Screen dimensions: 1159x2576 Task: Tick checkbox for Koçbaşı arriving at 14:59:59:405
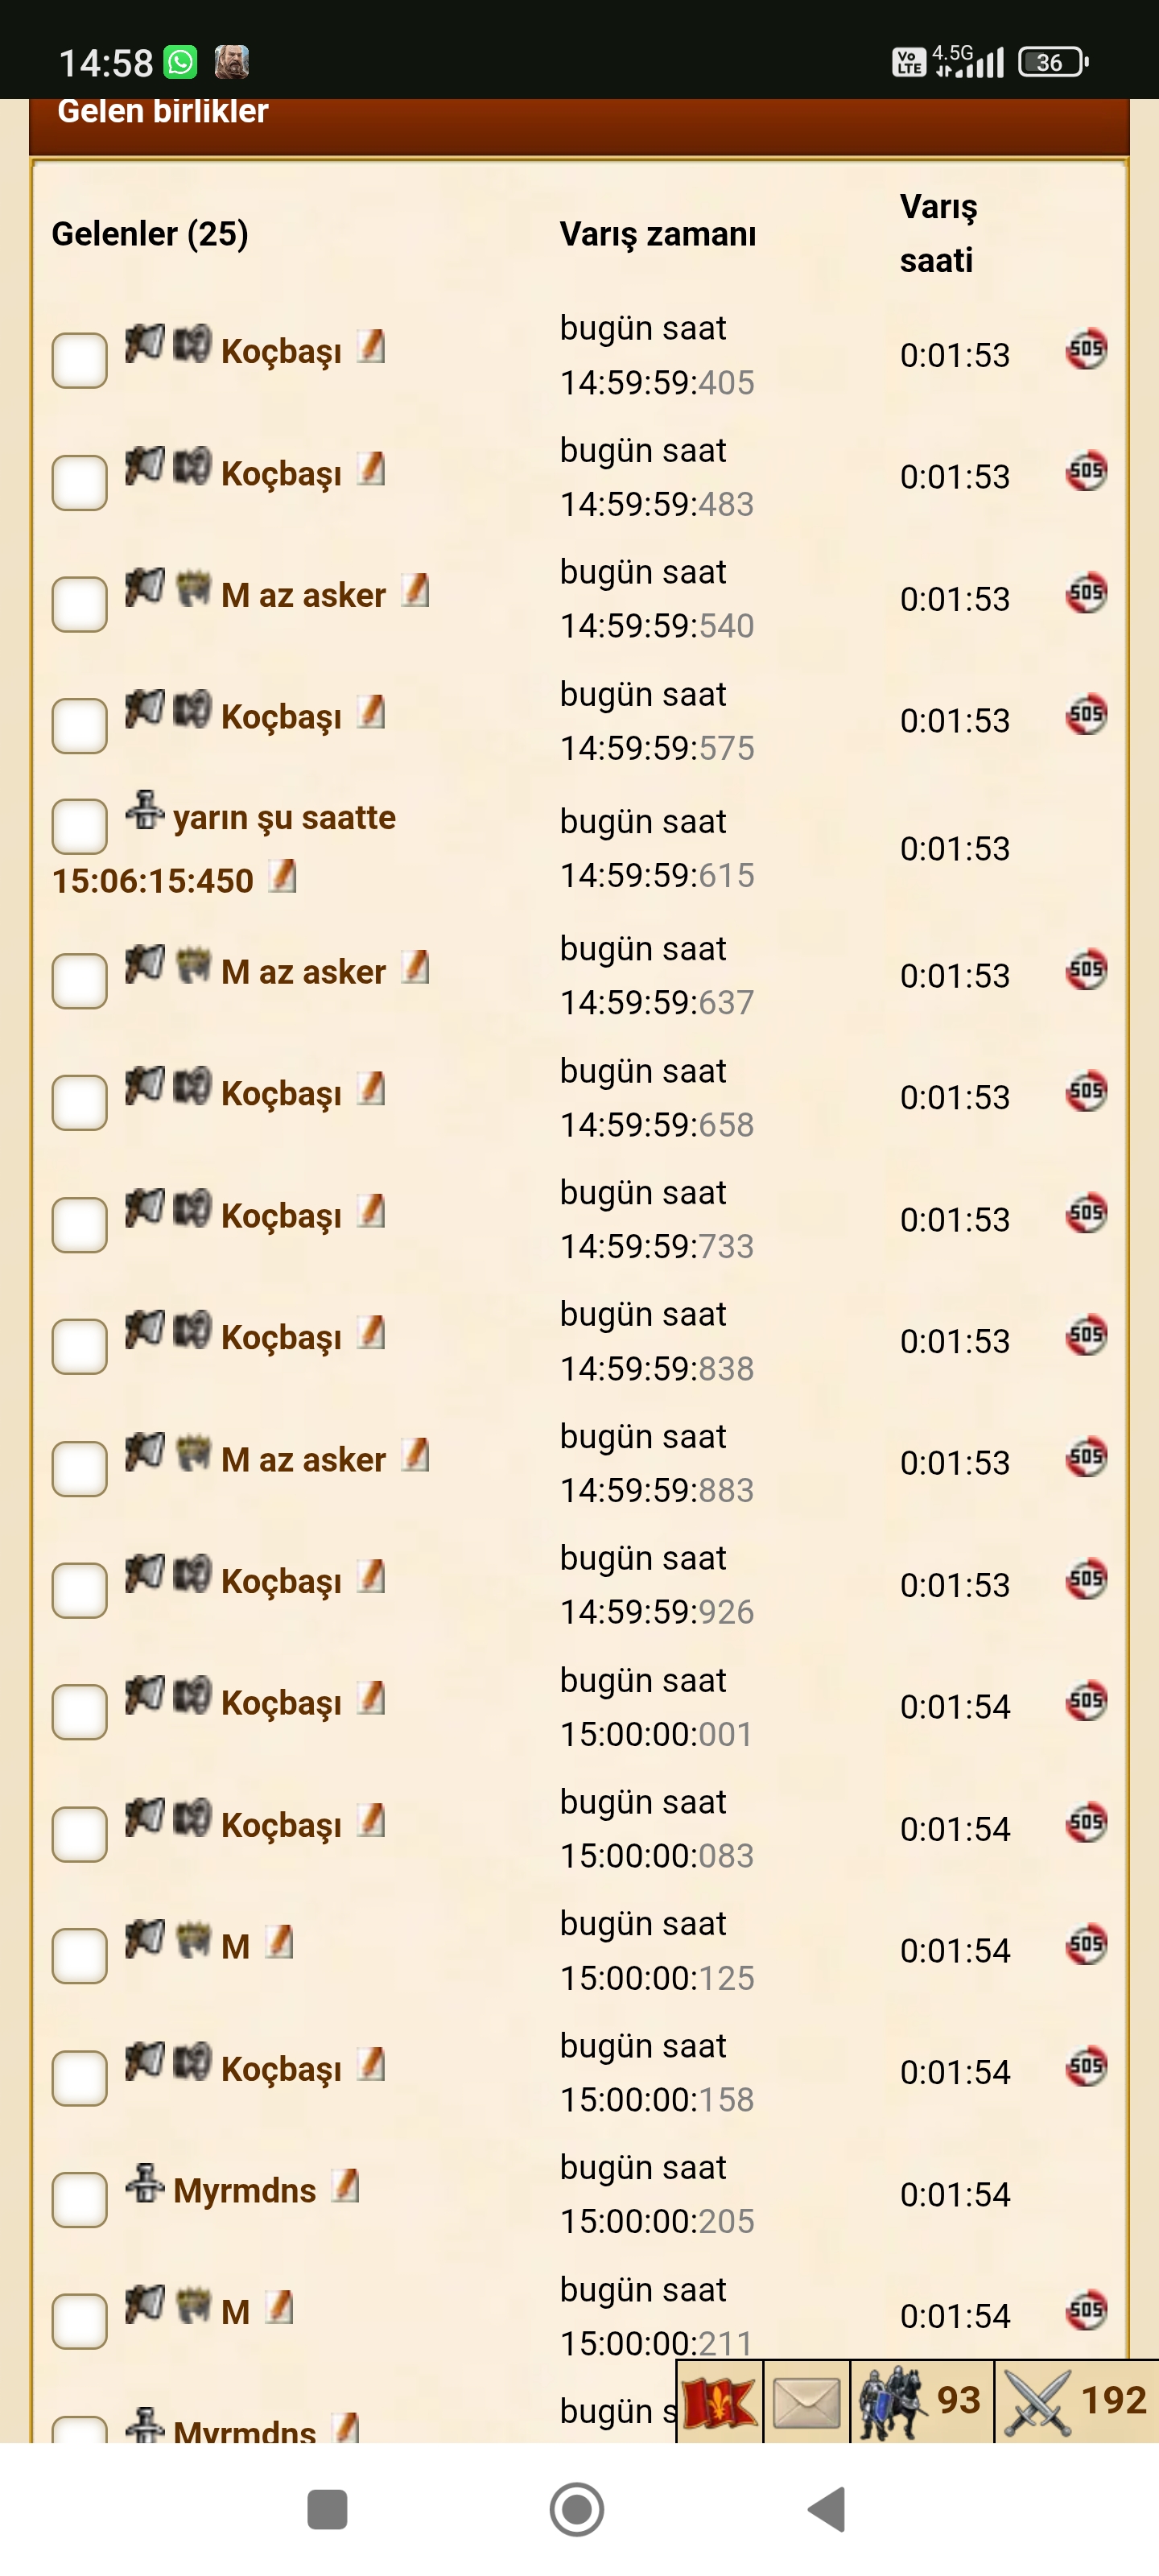79,360
